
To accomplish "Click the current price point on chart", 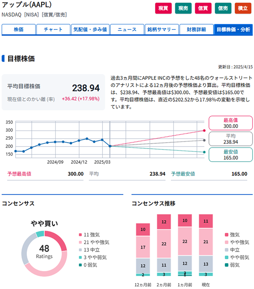I will tap(110, 146).
